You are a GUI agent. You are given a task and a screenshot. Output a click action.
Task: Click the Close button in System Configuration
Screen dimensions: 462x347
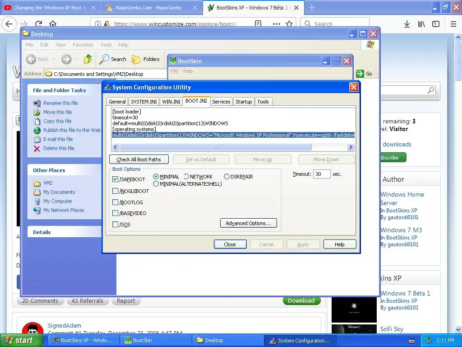(230, 244)
